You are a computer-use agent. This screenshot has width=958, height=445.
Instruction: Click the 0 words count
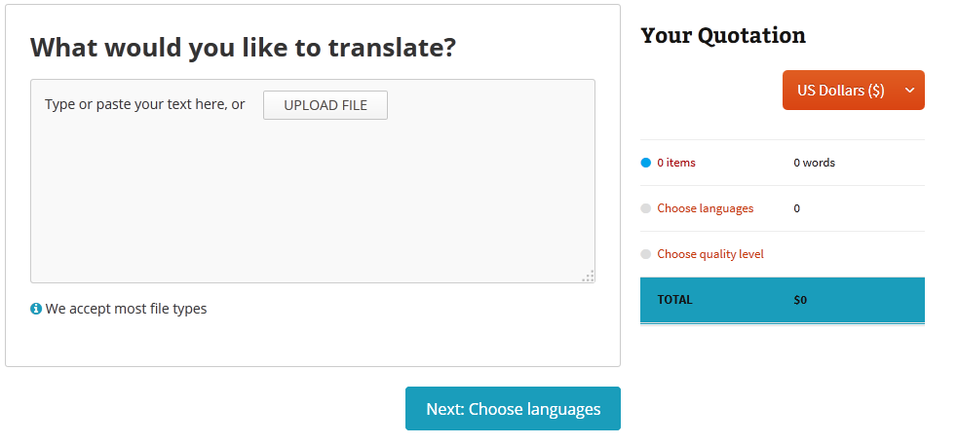pos(814,163)
